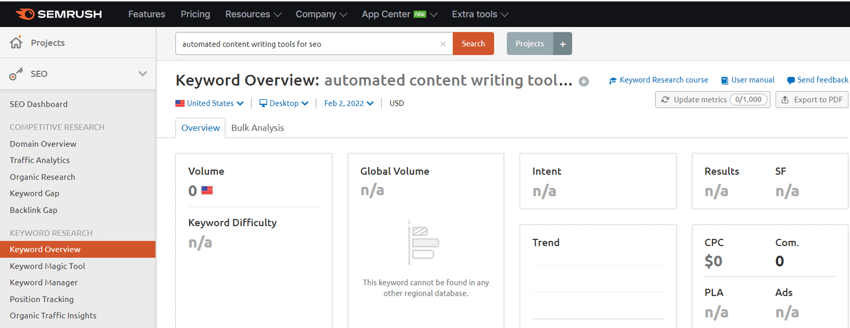Click the USD currency label
Screen dimensions: 850x328
[x=397, y=103]
